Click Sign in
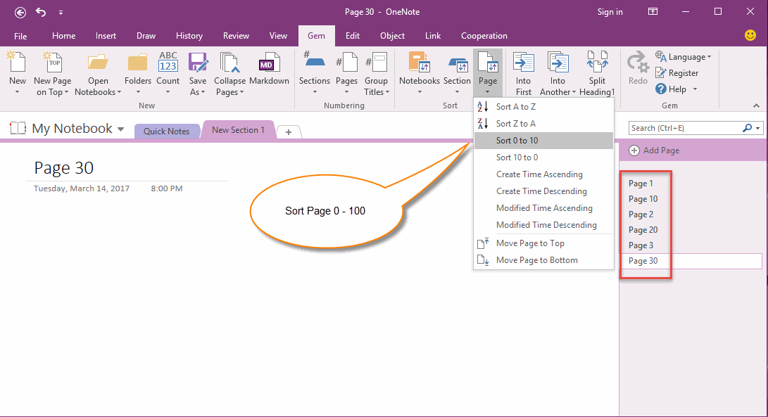This screenshot has height=417, width=768. pos(610,12)
